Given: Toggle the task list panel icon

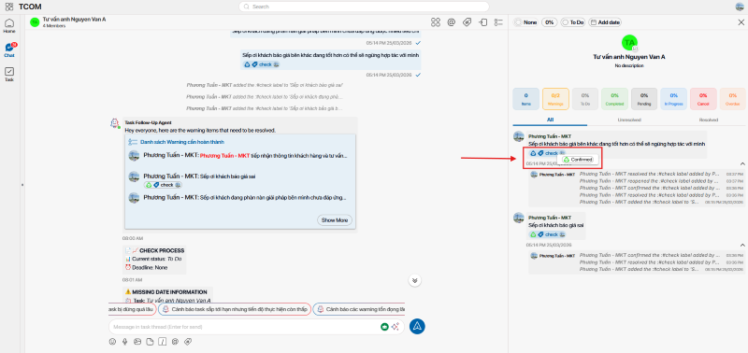Looking at the screenshot, I should 499,21.
